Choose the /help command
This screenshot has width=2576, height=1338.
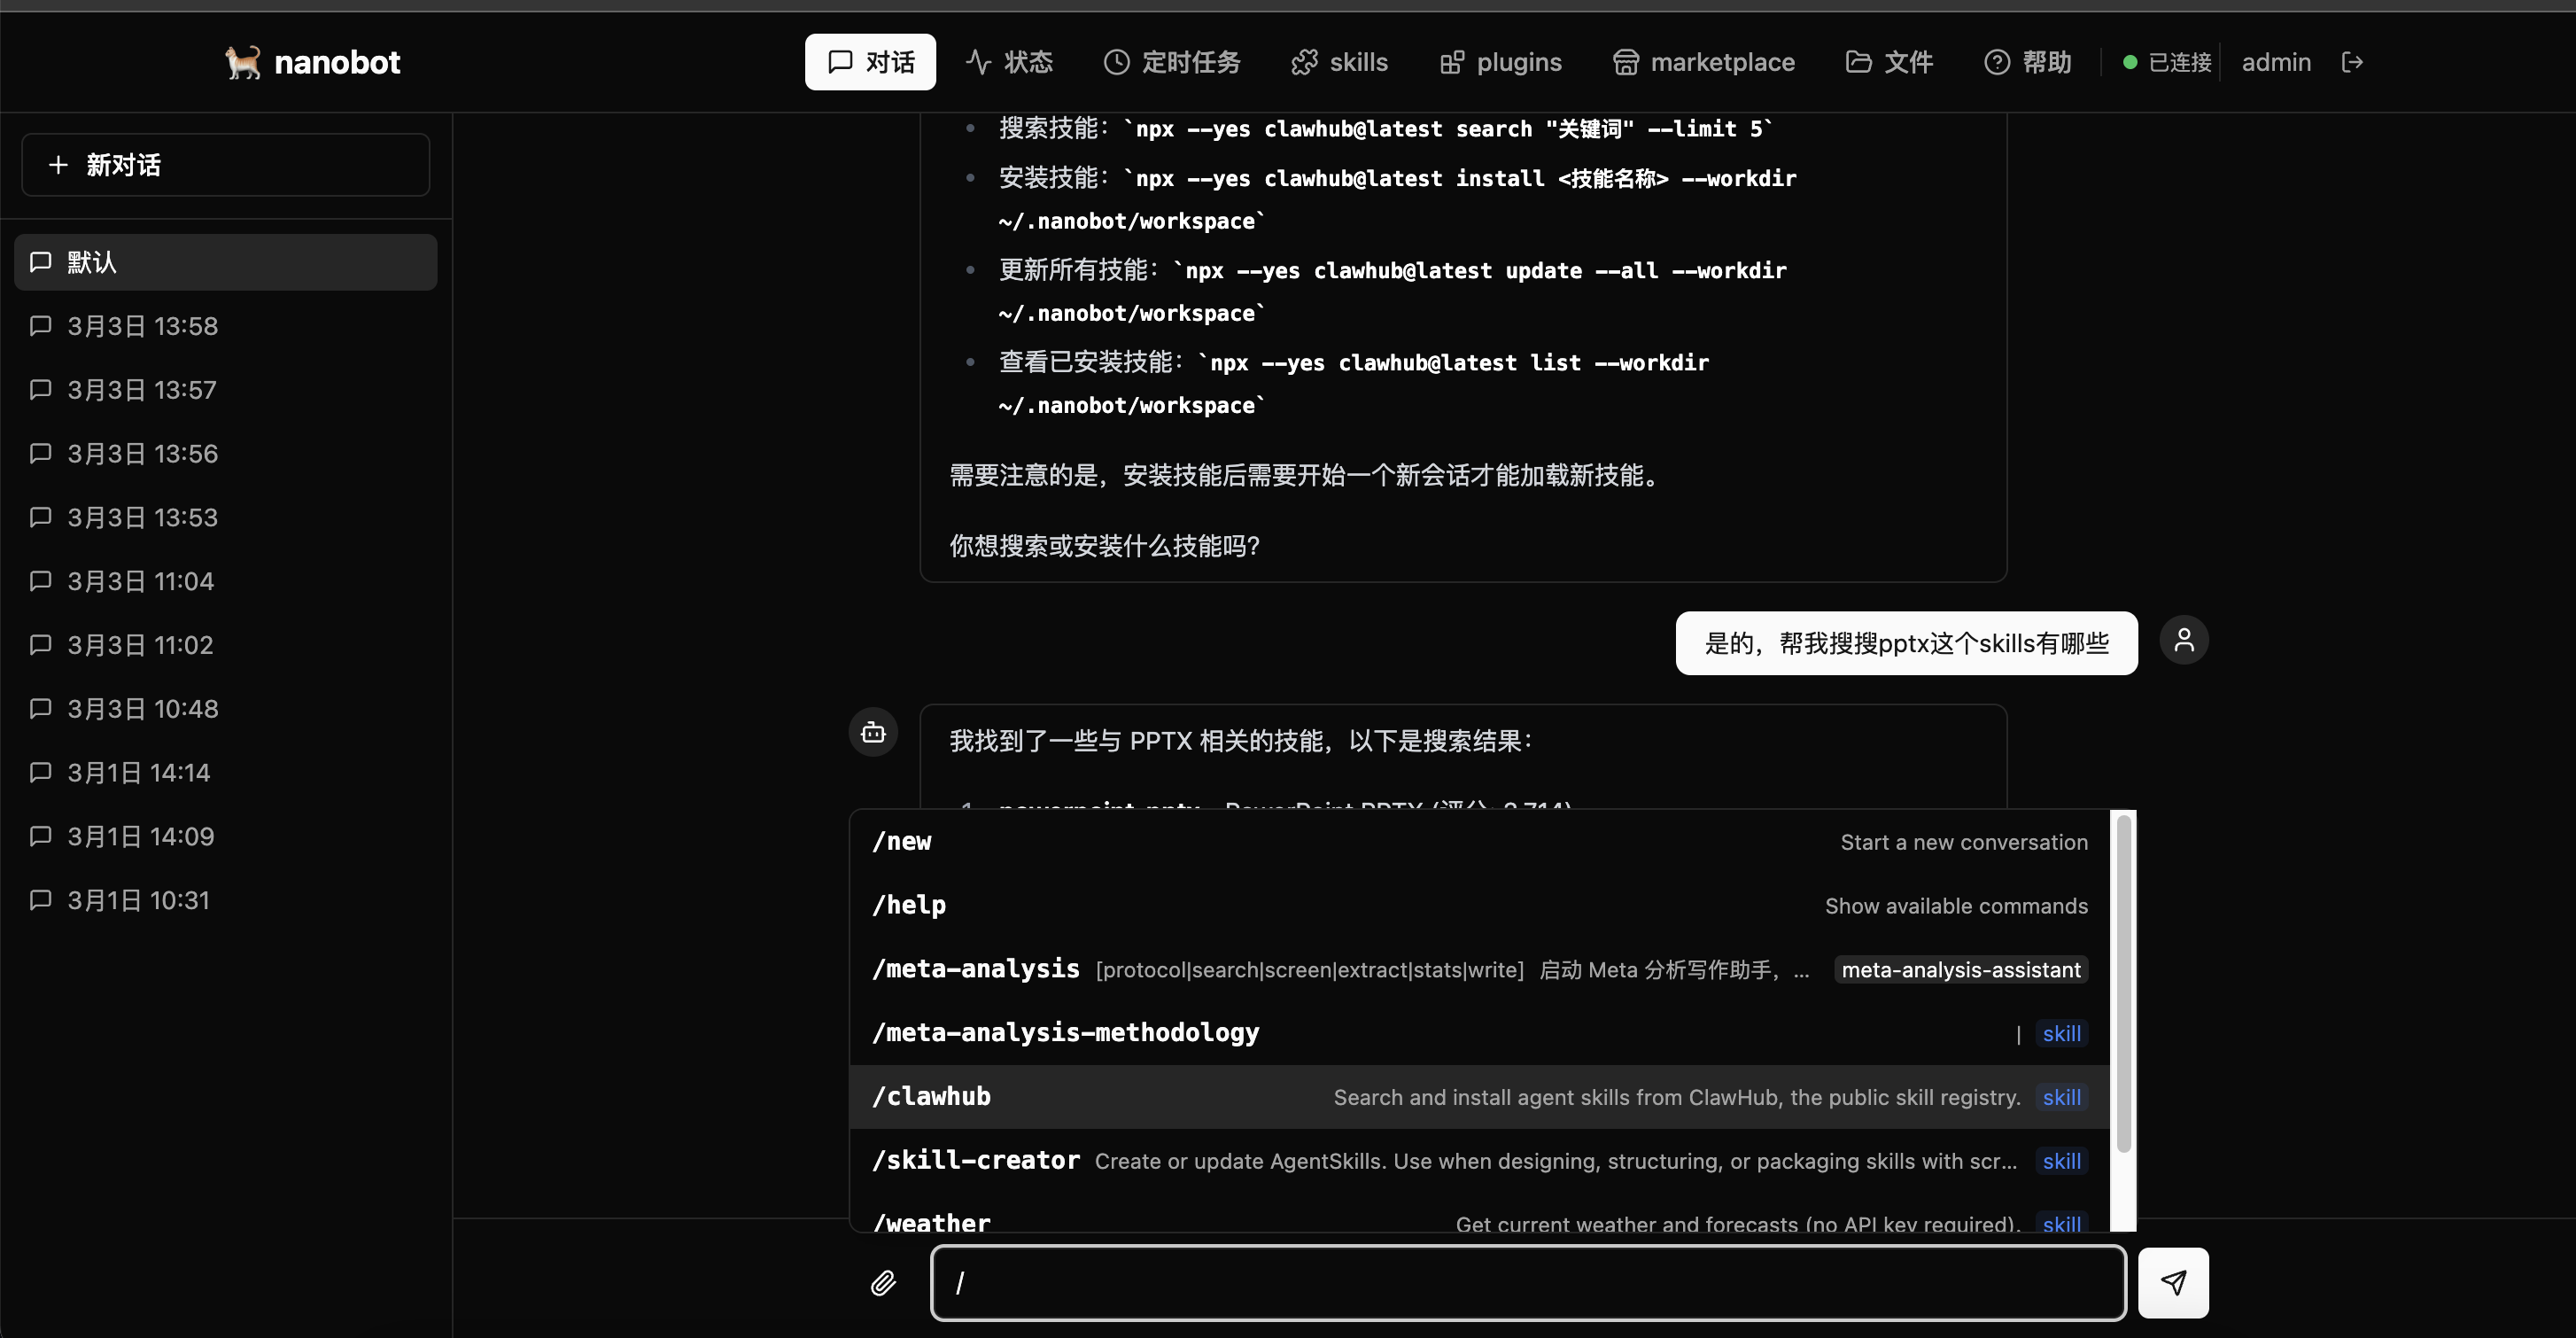point(1480,906)
